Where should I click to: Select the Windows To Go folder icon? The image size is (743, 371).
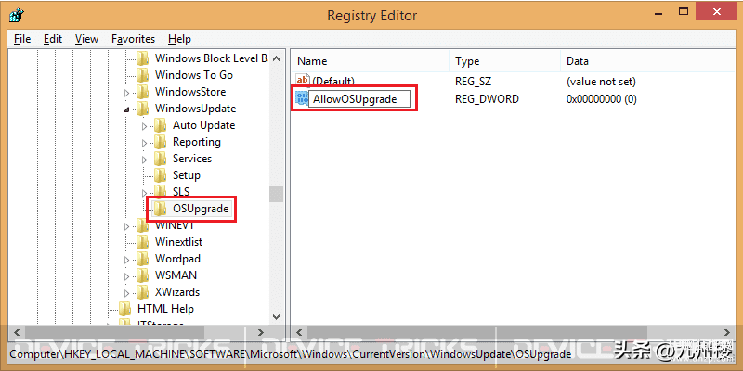click(x=142, y=75)
